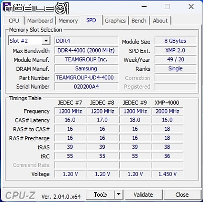Click the Samsung DRAM manufacturer value
This screenshot has width=203, height=202.
86,68
